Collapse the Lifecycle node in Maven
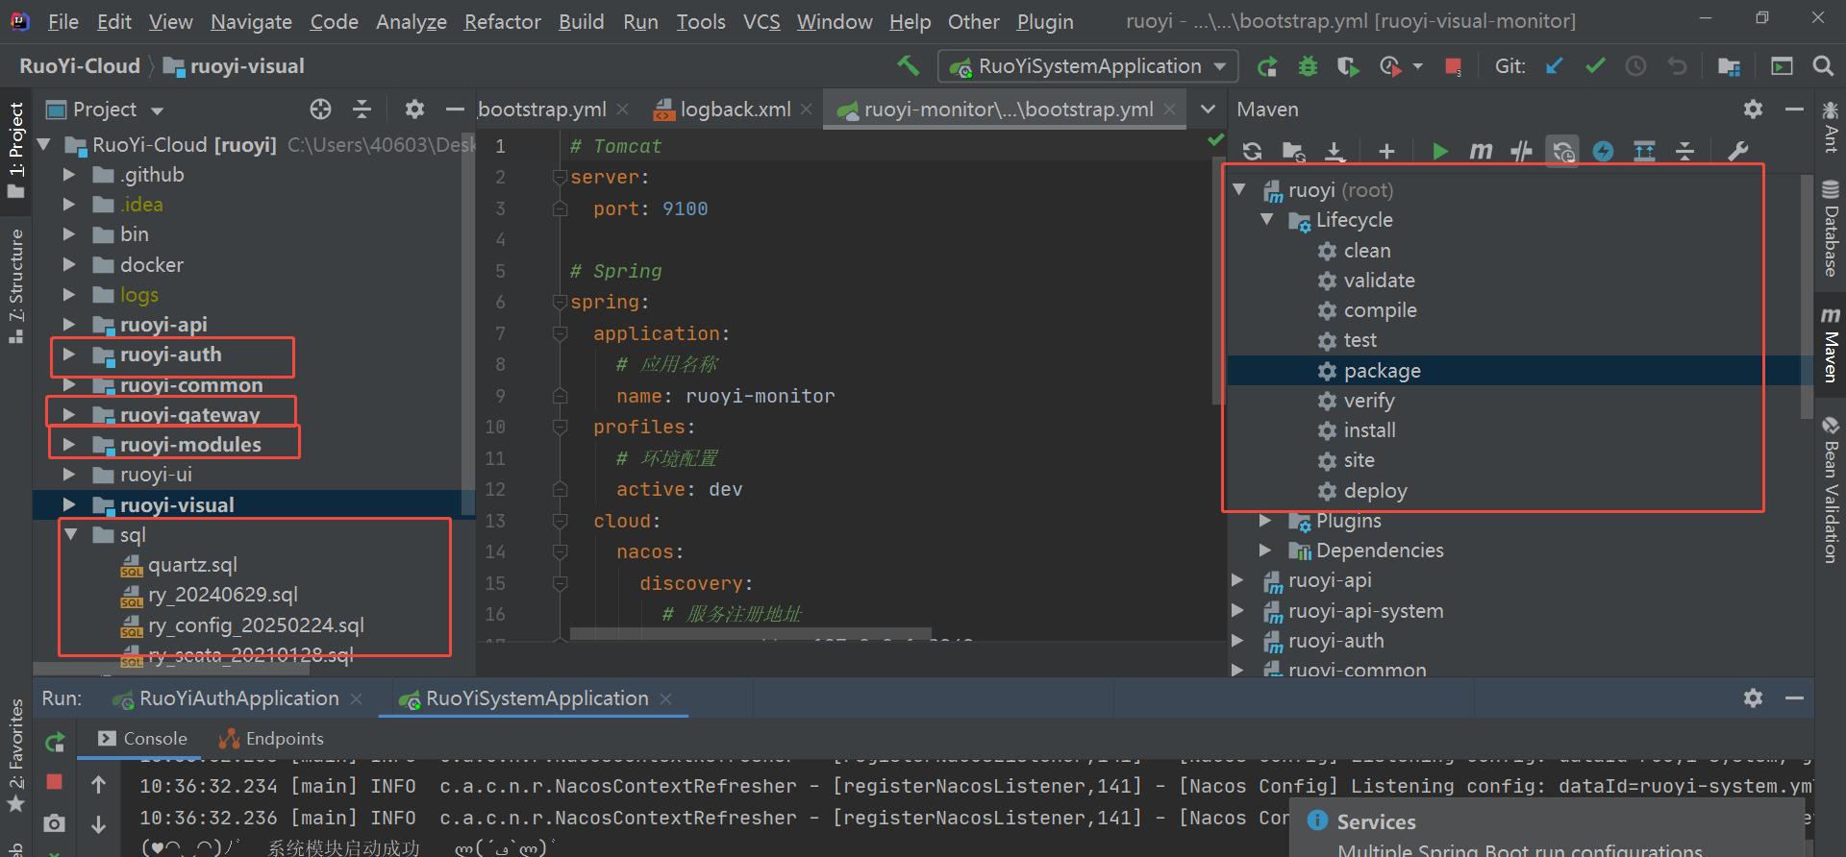The width and height of the screenshot is (1846, 857). click(1267, 220)
